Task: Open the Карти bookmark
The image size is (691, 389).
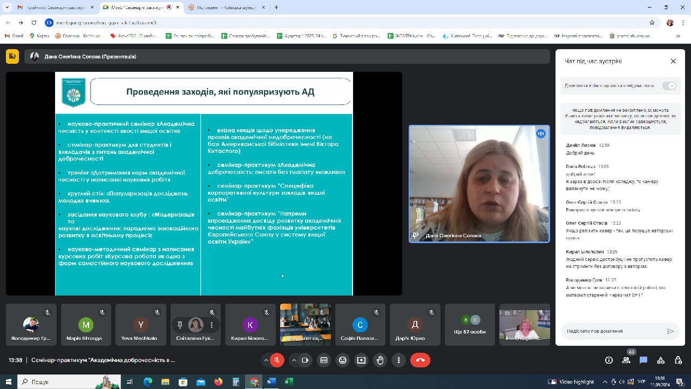Action: click(x=39, y=36)
